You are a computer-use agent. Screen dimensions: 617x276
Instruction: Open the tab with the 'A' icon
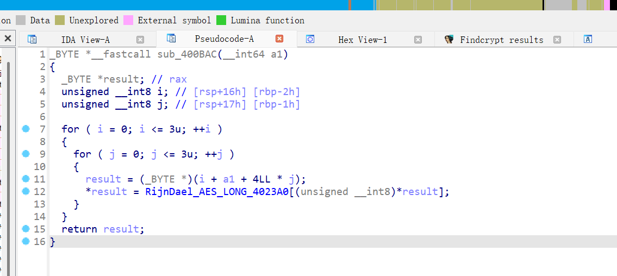point(588,39)
